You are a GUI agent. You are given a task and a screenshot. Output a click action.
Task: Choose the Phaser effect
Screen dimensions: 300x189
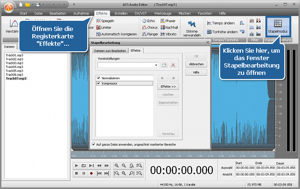(x=168, y=21)
